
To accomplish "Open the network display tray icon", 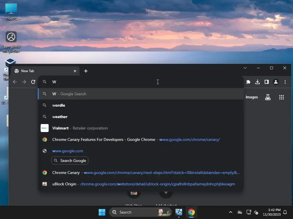I will (249, 212).
